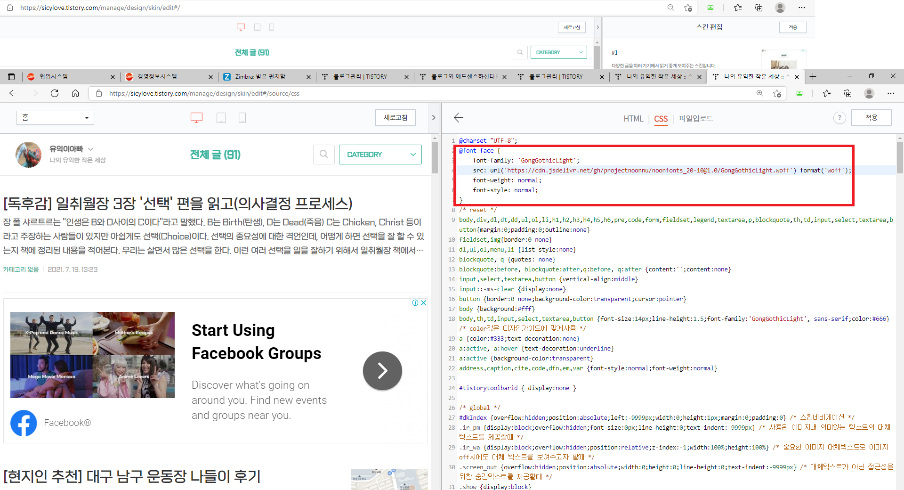
Task: Open the 홈 page selector dropdown
Action: (55, 118)
